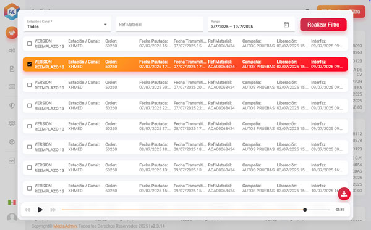Click the 05:35 duration label
Viewport: 371px width, 230px height.
(340, 210)
